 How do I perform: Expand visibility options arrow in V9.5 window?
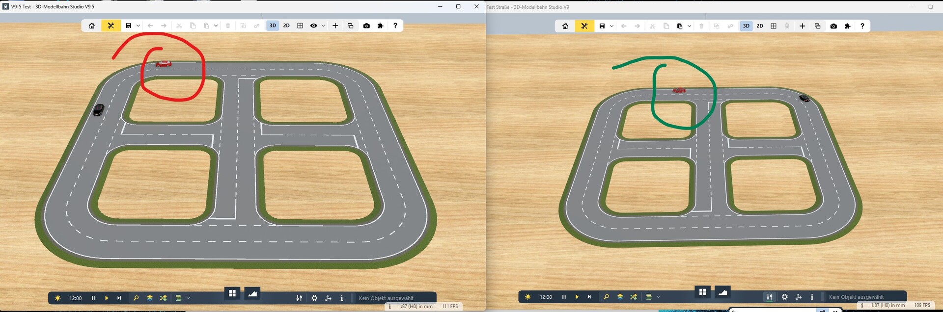click(323, 26)
